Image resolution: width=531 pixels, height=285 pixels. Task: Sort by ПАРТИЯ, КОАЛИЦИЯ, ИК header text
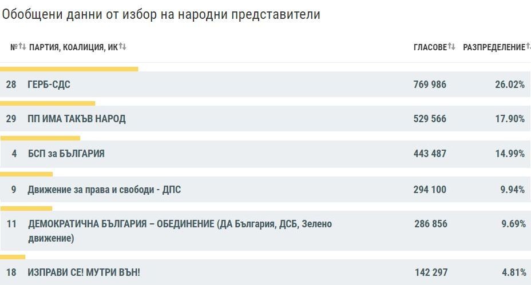click(73, 47)
